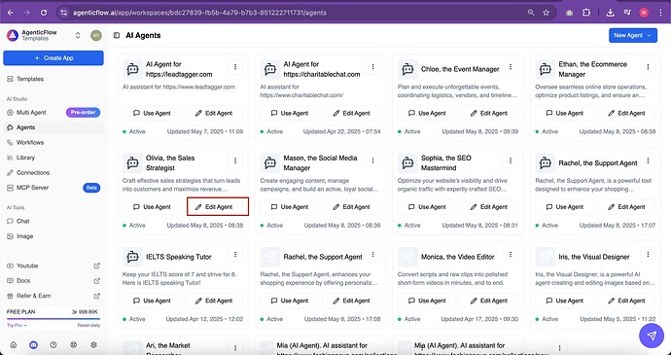Click the zoom magnifier icon in address bar
This screenshot has height=355, width=671.
[x=531, y=13]
